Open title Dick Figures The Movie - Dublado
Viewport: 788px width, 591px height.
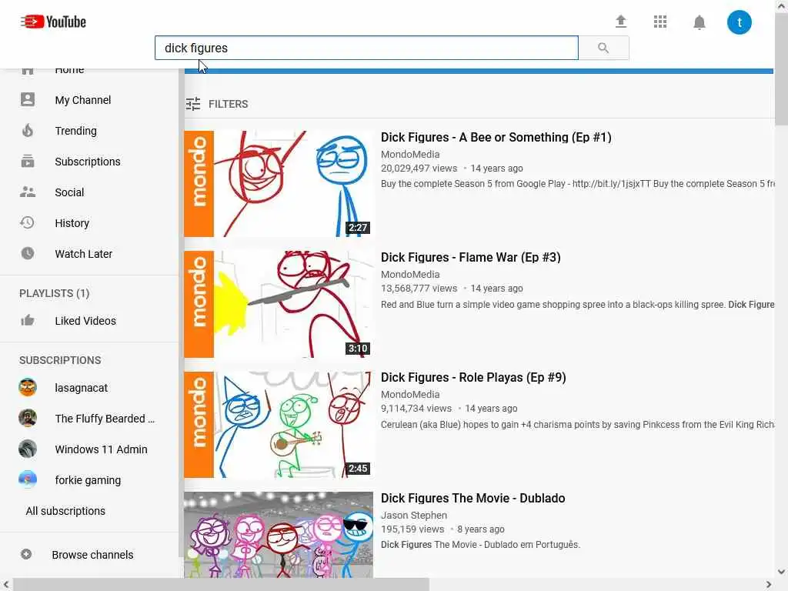473,498
